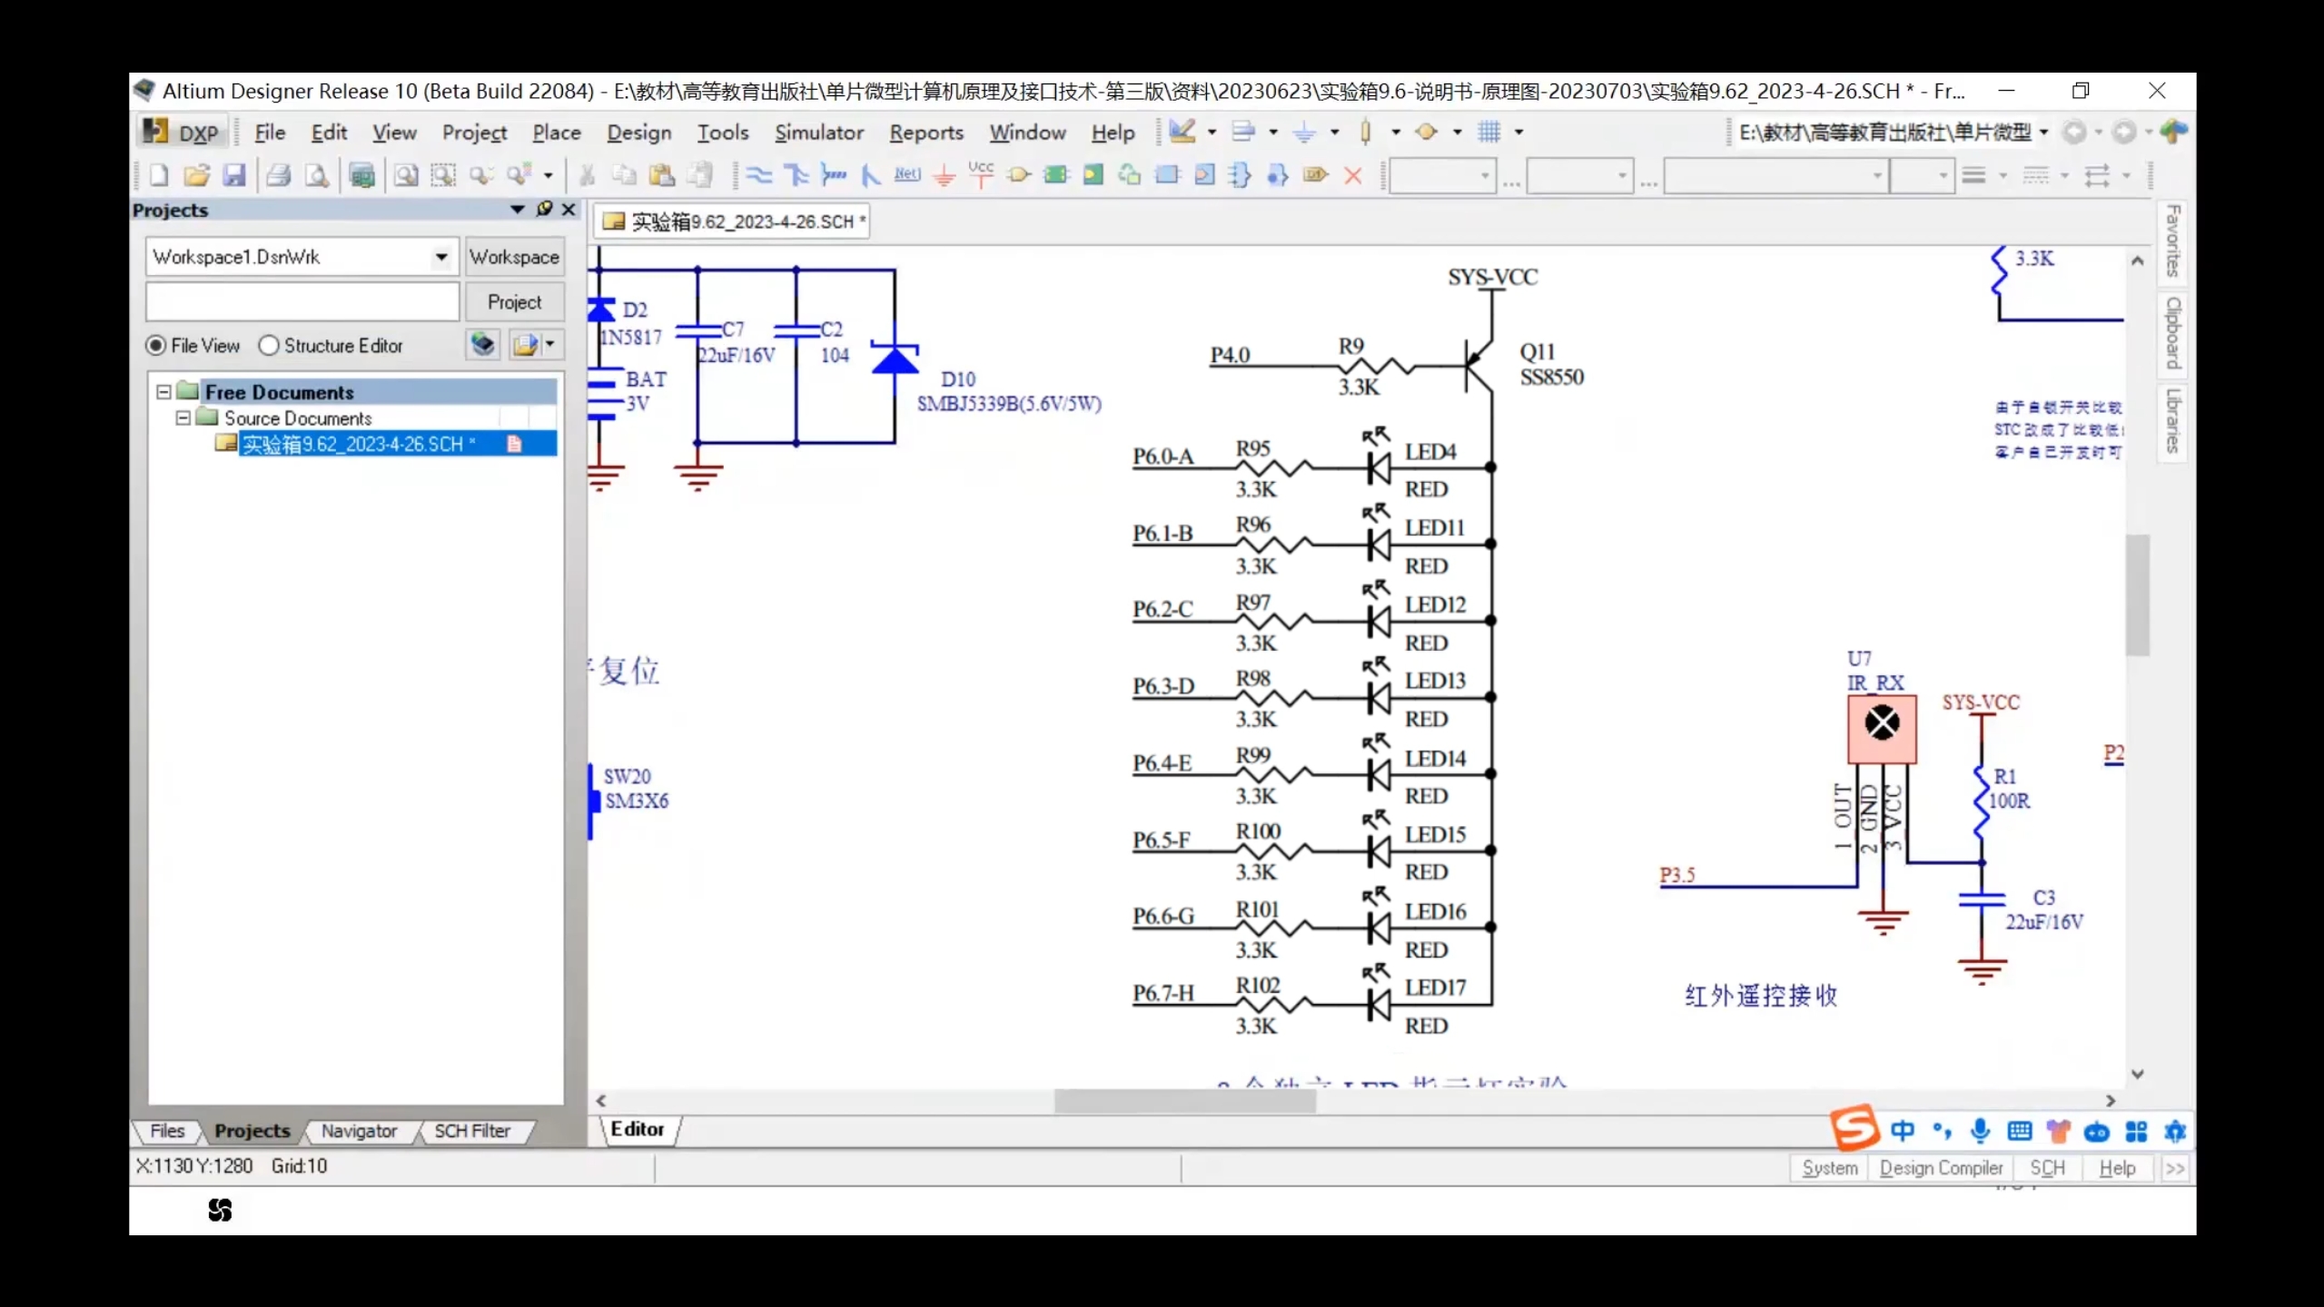
Task: Collapse the Free Documents tree node
Action: [163, 392]
